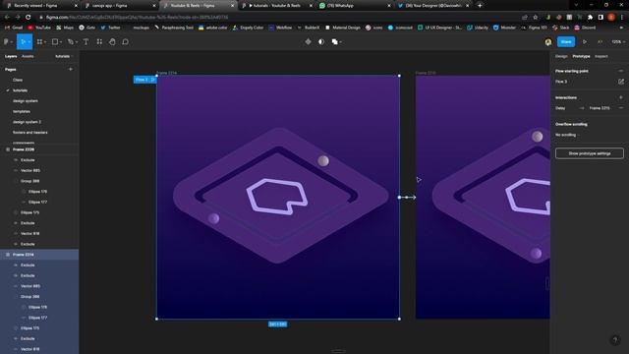Open the zoom level dropdown
This screenshot has width=629, height=354.
[x=618, y=41]
